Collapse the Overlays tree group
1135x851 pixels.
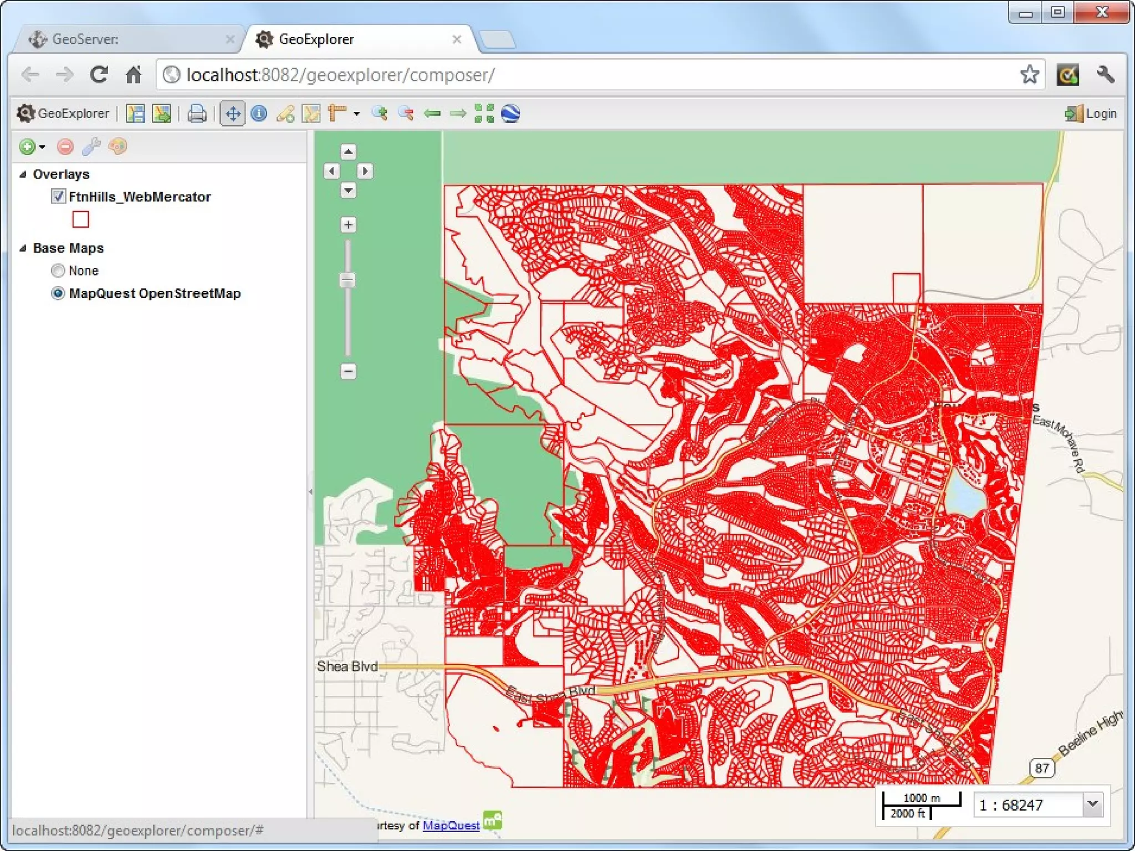[x=23, y=174]
